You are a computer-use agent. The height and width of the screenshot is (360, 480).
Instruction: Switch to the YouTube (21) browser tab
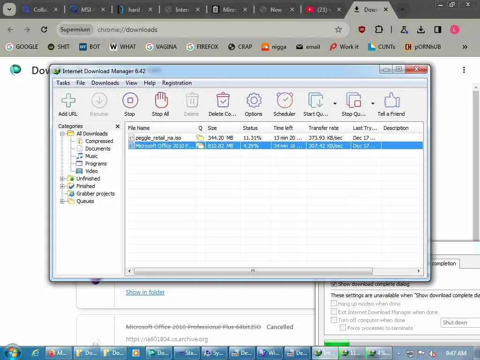(x=323, y=10)
